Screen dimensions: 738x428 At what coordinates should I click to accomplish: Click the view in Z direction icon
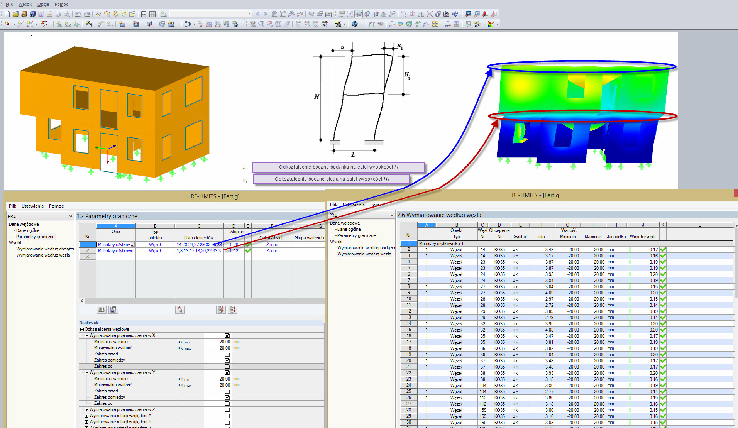tap(315, 24)
